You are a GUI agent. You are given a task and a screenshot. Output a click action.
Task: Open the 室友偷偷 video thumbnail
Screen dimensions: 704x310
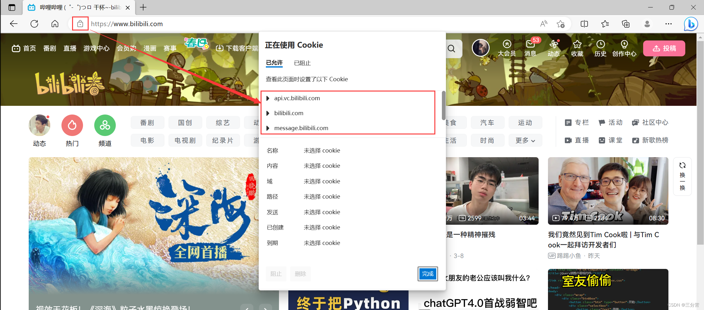coord(608,289)
